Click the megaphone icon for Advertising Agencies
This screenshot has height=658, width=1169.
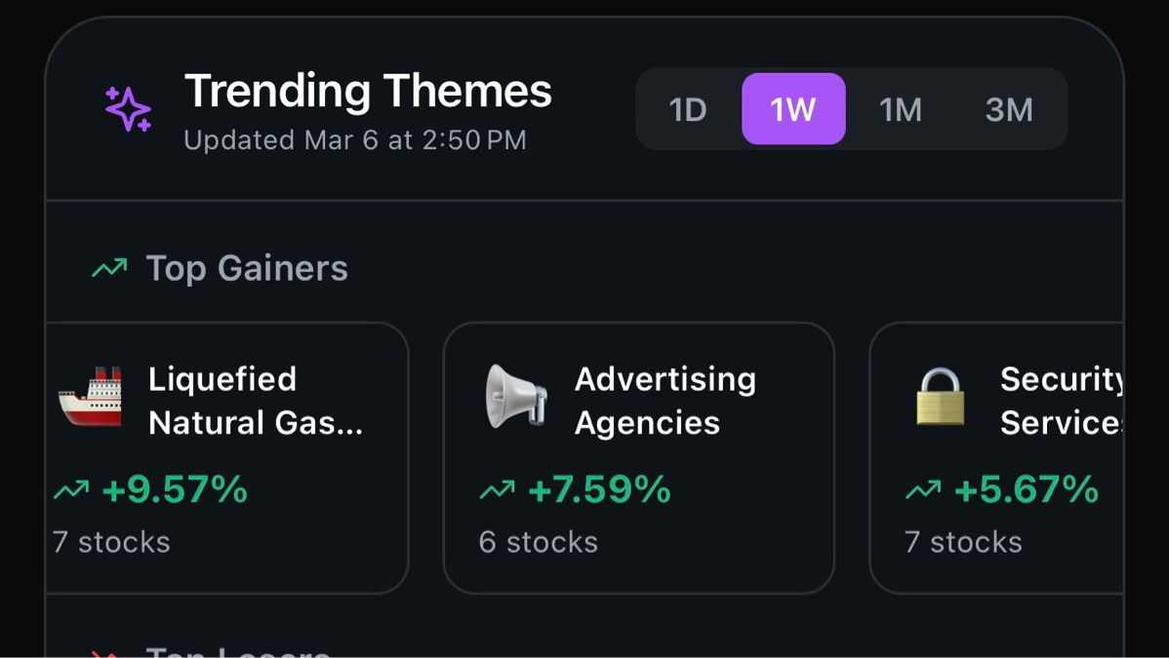pos(515,397)
